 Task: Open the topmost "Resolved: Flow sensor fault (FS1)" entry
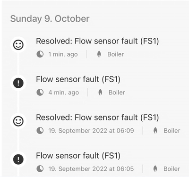97,41
